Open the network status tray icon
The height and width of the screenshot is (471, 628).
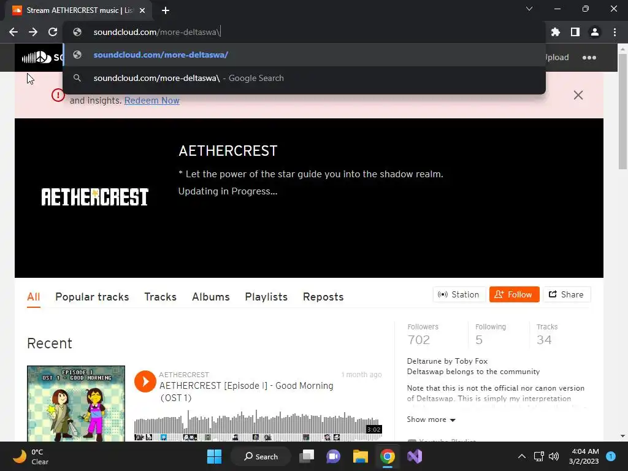pos(538,456)
